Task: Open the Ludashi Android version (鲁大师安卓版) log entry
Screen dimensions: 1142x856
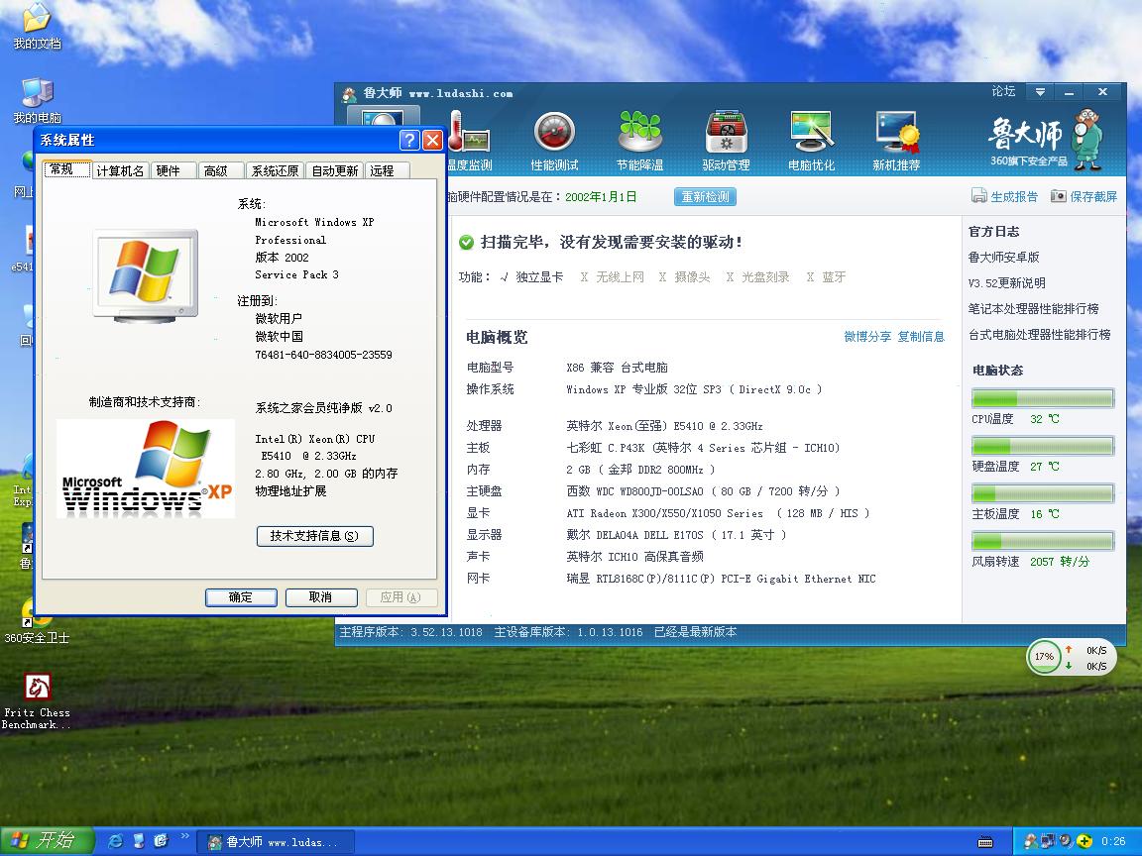Action: tap(1003, 257)
